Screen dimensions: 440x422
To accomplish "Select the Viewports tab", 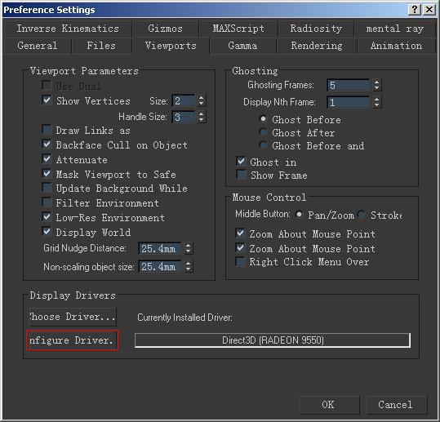I will pyautogui.click(x=171, y=46).
